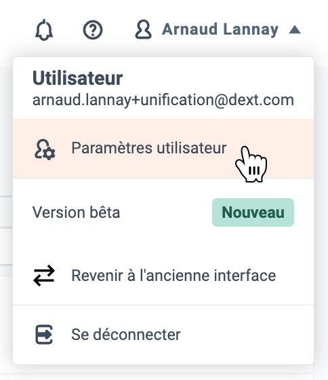The height and width of the screenshot is (380, 328).
Task: Choose Se déconnecter to log out
Action: [x=163, y=335]
